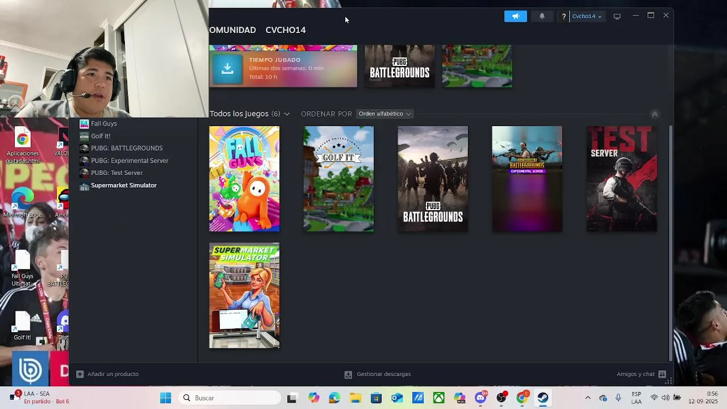Click Fall Guys icon in sidebar list
Image resolution: width=727 pixels, height=409 pixels.
click(84, 124)
